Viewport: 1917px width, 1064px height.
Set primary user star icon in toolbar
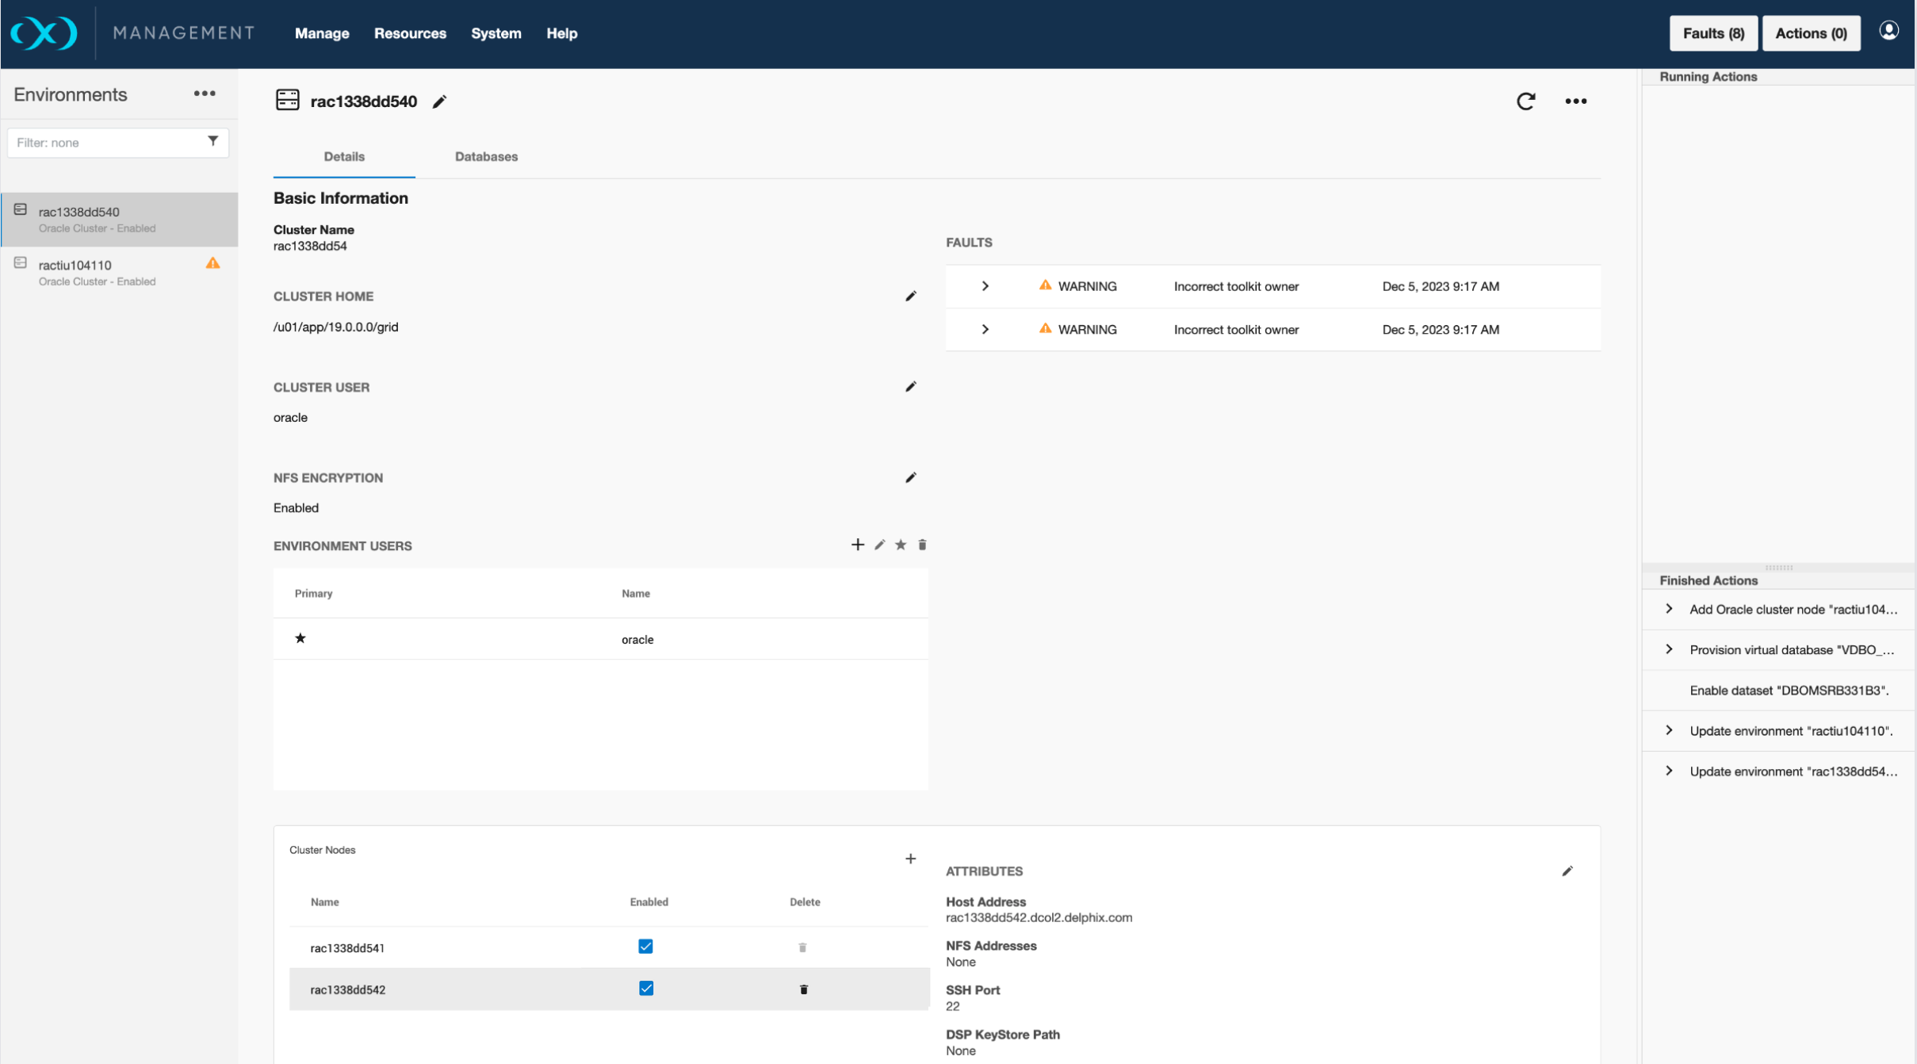coord(901,545)
